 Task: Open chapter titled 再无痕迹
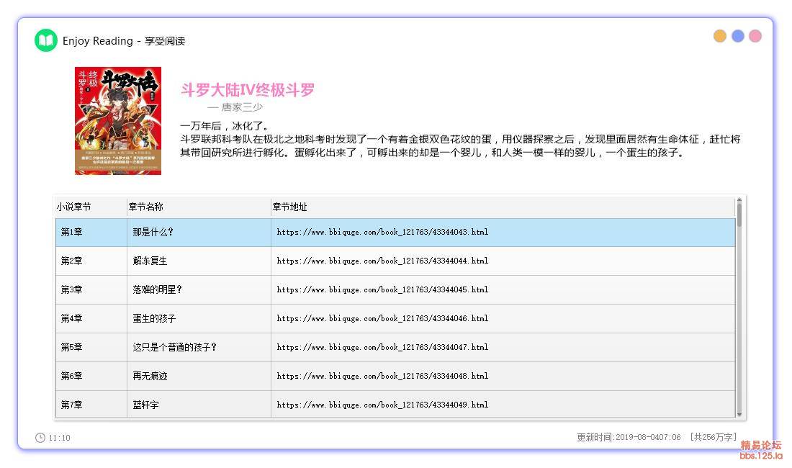(x=150, y=376)
